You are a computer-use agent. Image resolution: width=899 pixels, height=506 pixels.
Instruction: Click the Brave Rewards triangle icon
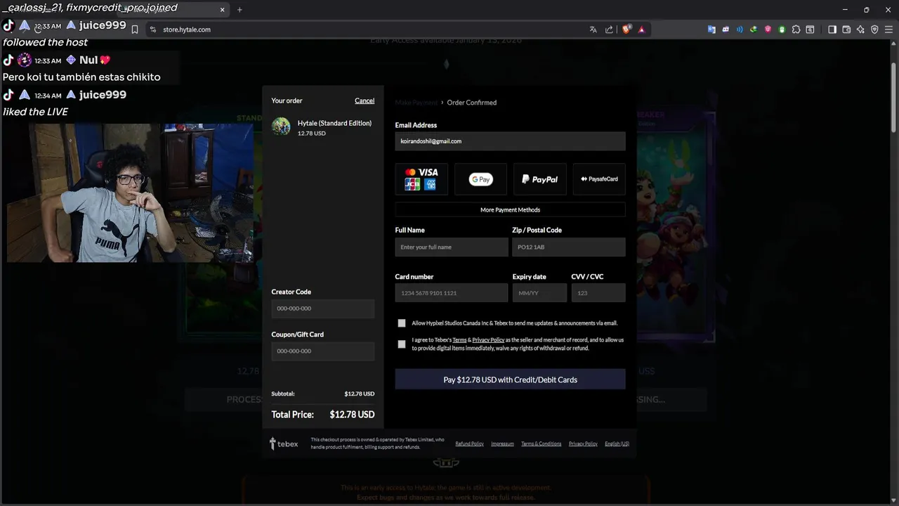[x=641, y=30]
